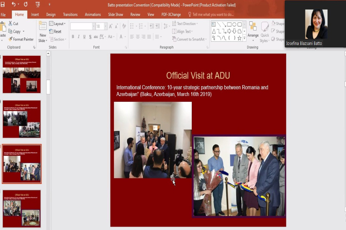Switch to the Insert tab
The width and height of the screenshot is (346, 230).
35,15
